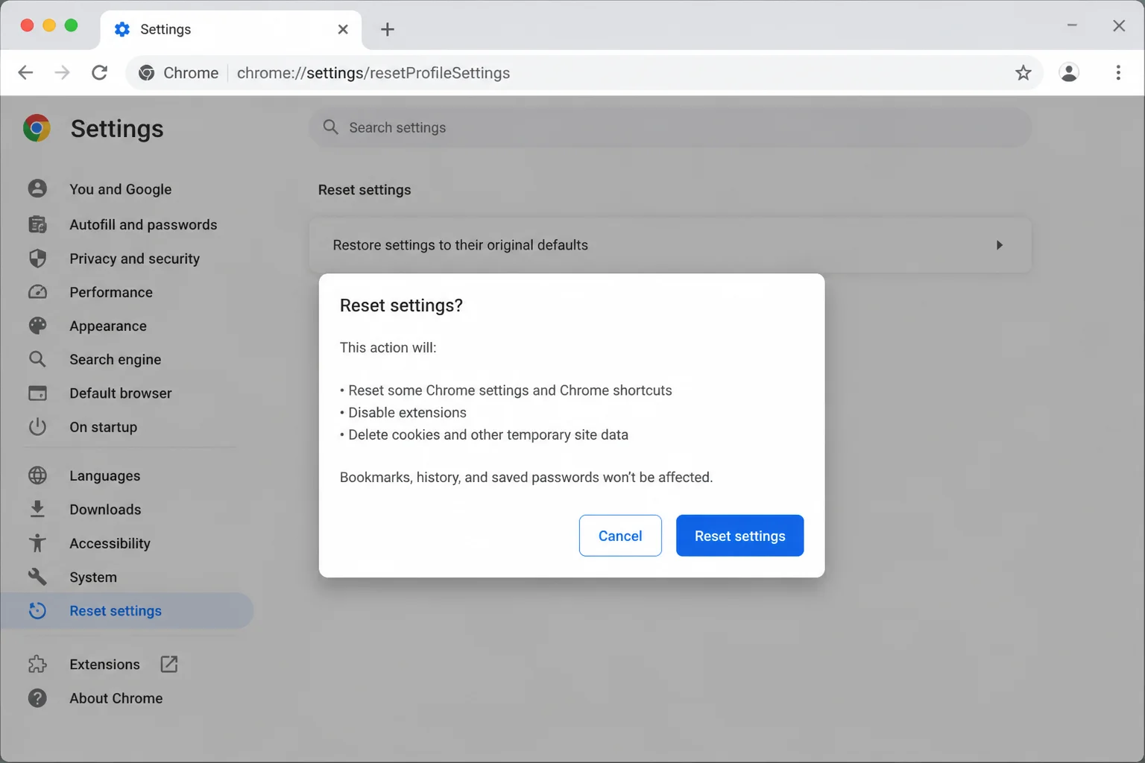1145x763 pixels.
Task: Open the profile avatar button
Action: point(1069,72)
